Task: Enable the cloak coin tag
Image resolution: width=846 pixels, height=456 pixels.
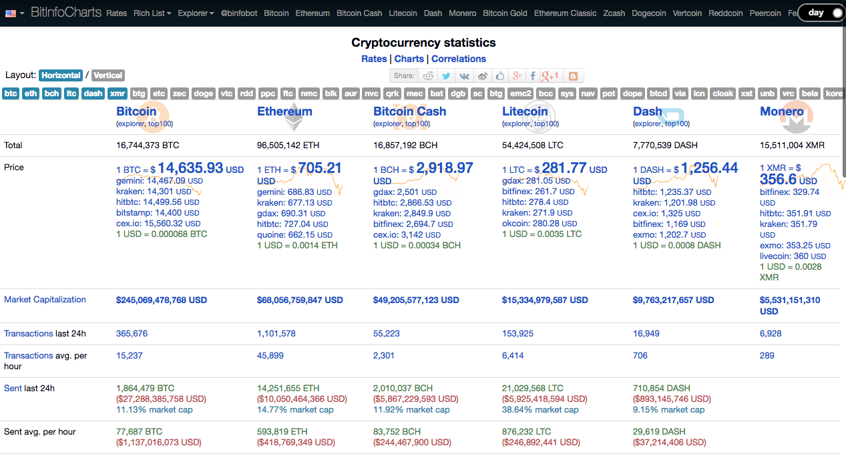Action: [723, 93]
